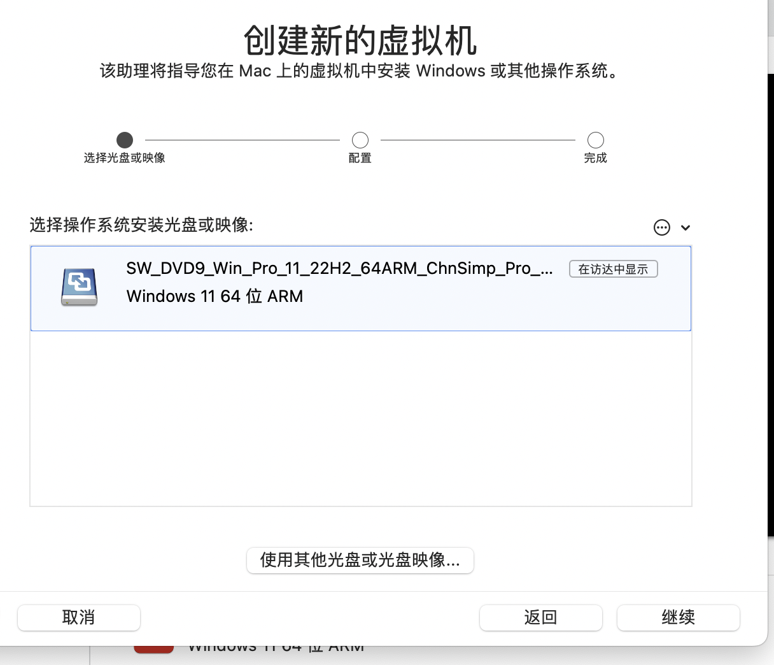Image resolution: width=774 pixels, height=665 pixels.
Task: Click 取消 to cancel the wizard
Action: pyautogui.click(x=79, y=617)
